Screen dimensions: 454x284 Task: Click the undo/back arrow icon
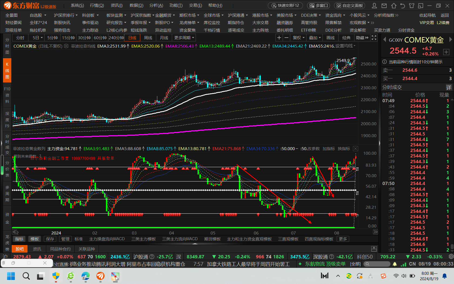[403, 5]
